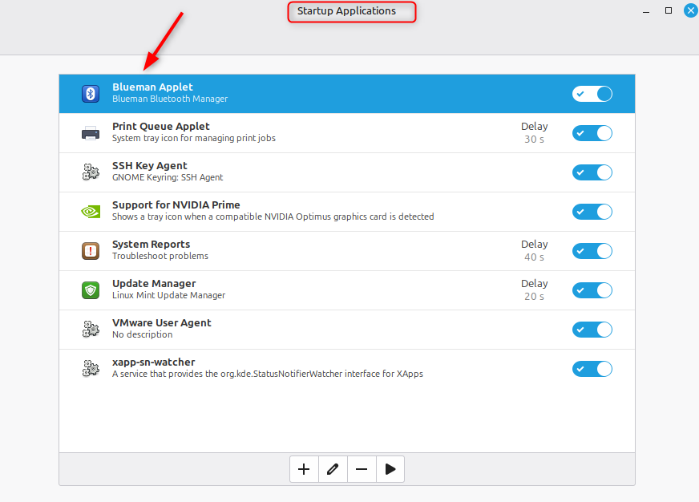Disable Print Queue Applet autostart
This screenshot has width=699, height=502.
592,132
